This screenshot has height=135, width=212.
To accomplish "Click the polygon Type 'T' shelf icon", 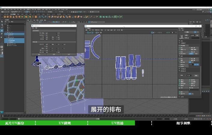I will click(x=33, y=17).
